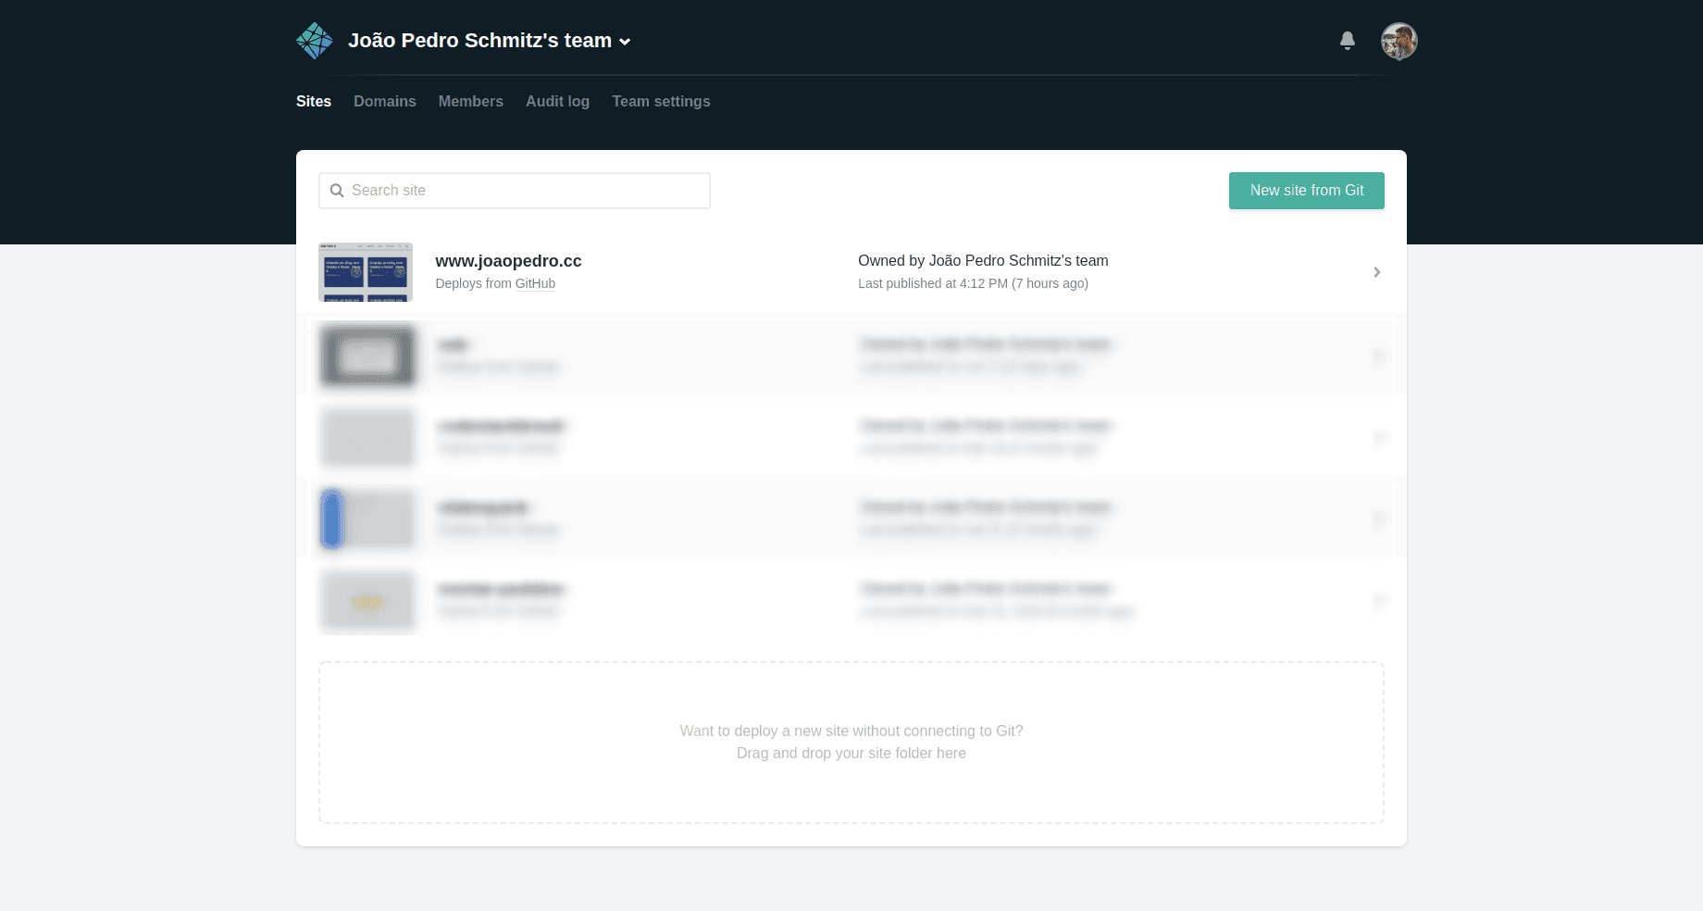The image size is (1703, 911).
Task: Click the search magnifier icon
Action: tap(338, 190)
